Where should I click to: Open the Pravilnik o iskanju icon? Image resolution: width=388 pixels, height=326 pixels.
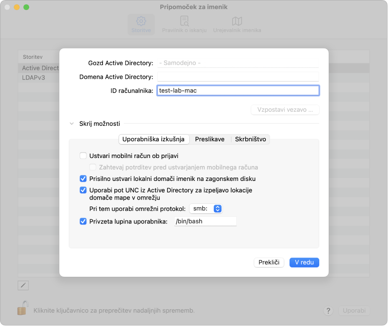click(184, 21)
